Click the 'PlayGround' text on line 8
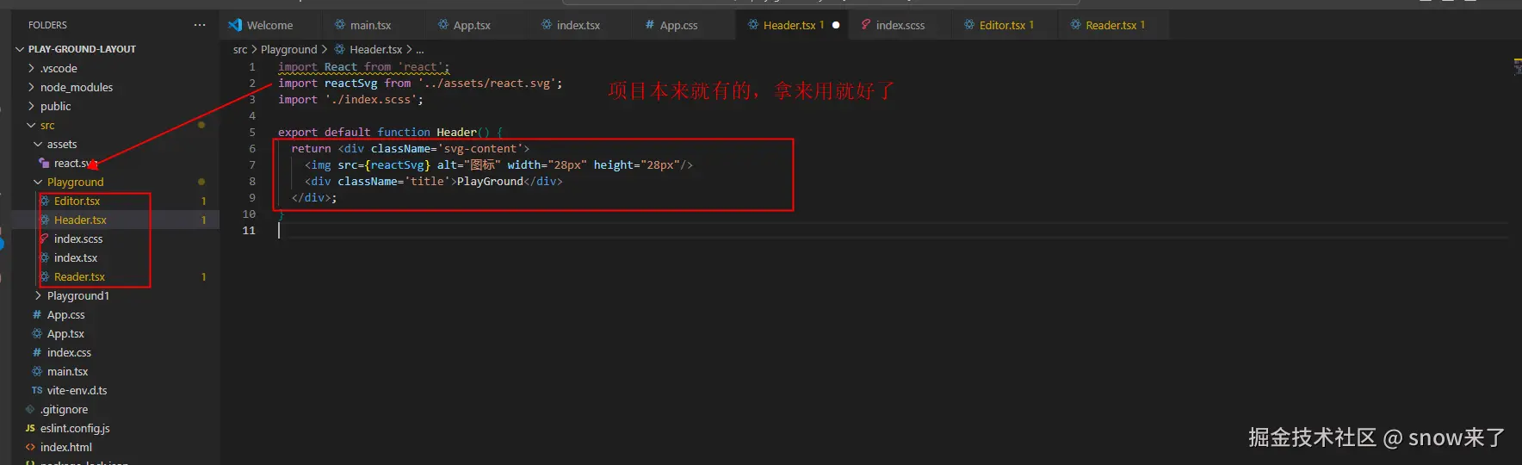The height and width of the screenshot is (465, 1522). coord(490,181)
